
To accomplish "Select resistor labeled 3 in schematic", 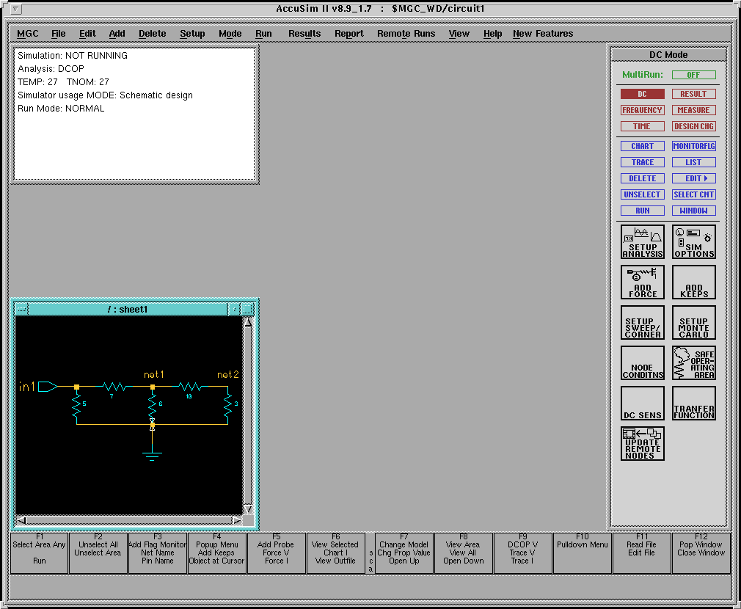I will point(227,405).
